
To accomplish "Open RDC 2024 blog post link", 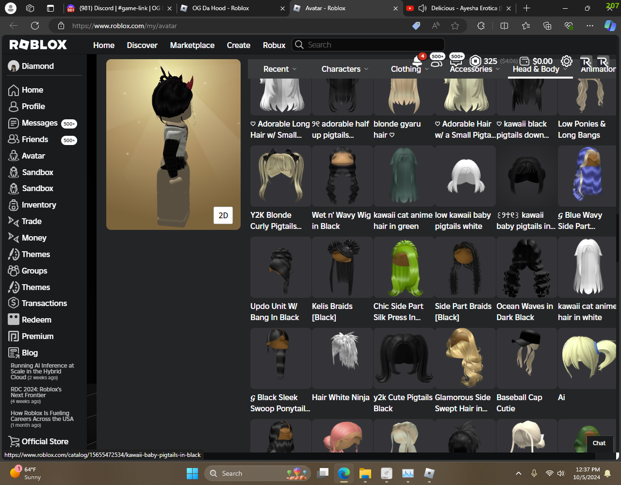I will pos(36,392).
